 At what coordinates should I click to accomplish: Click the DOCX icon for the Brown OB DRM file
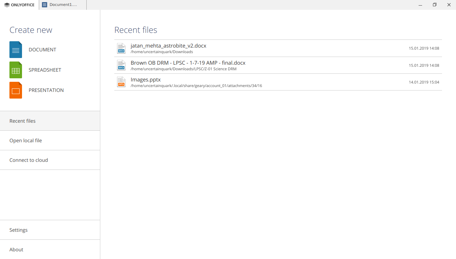121,65
